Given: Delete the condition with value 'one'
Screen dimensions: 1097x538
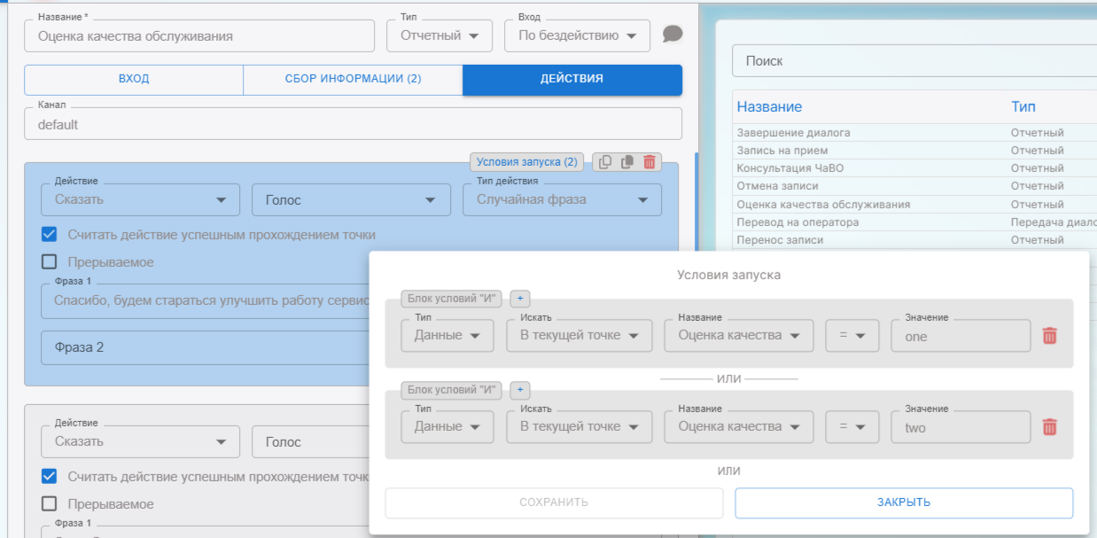Looking at the screenshot, I should coord(1049,336).
